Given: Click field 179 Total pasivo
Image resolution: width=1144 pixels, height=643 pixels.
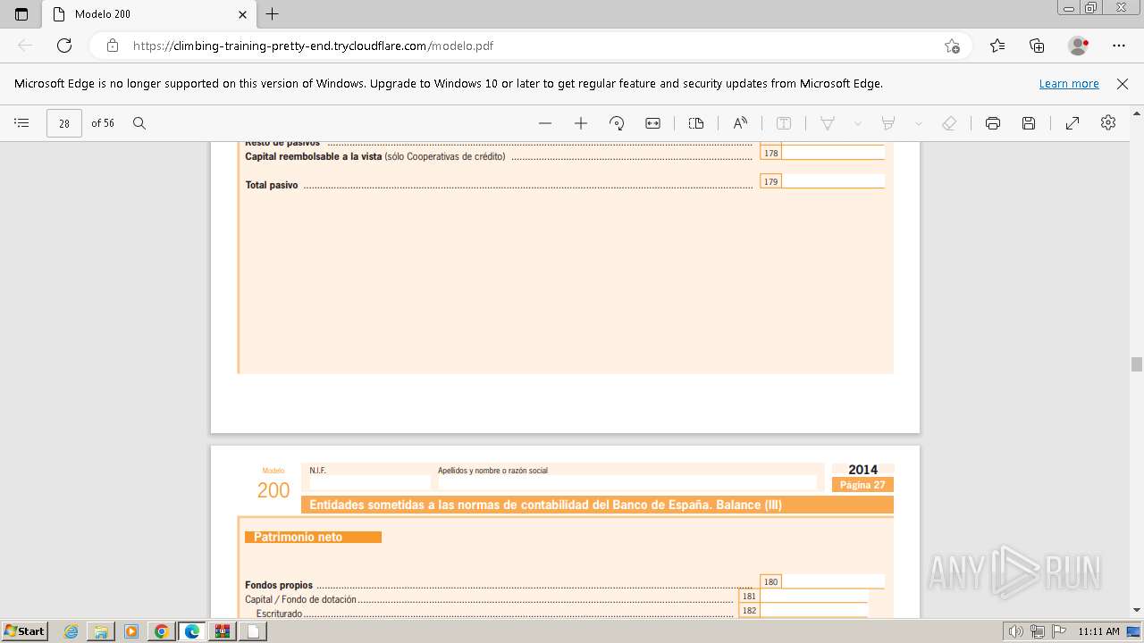Looking at the screenshot, I should tap(833, 181).
